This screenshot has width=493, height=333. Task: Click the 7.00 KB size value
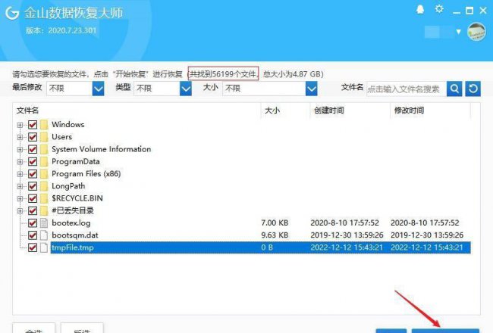tap(275, 223)
